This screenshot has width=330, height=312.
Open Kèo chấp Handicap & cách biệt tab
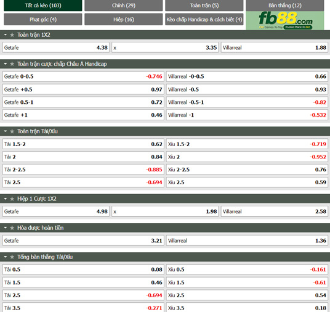[204, 19]
